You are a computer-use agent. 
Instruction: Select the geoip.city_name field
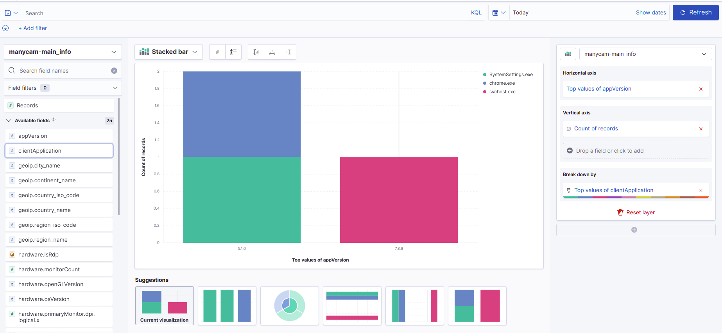[x=59, y=166]
